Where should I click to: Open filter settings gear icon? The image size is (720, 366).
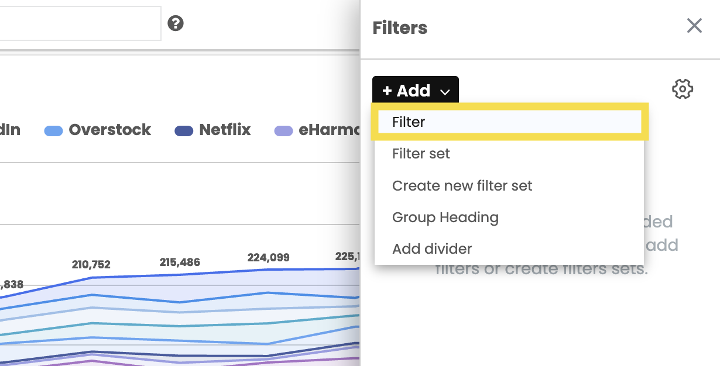683,89
